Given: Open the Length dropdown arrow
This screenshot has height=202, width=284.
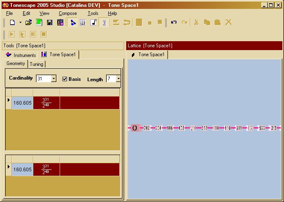Looking at the screenshot, I should click(x=118, y=79).
